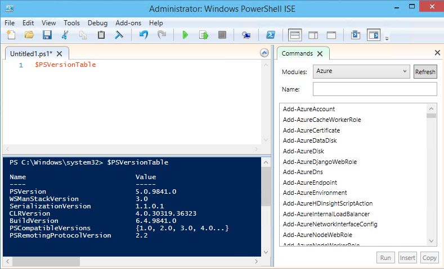Cut selection using scissors icon
The image size is (444, 269).
pyautogui.click(x=65, y=35)
